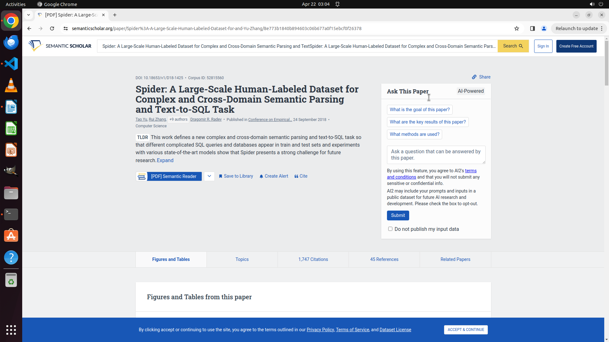This screenshot has width=609, height=342.
Task: Expand the TLDR summary text
Action: click(x=165, y=160)
